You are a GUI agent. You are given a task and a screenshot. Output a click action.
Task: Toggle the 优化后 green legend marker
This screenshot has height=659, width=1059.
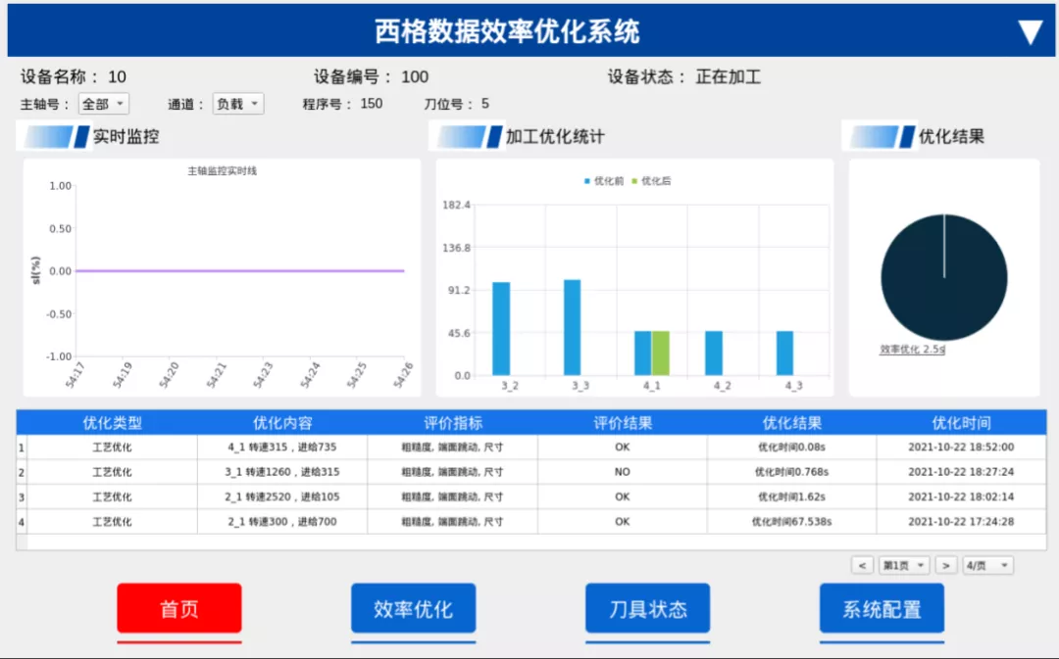pyautogui.click(x=634, y=181)
